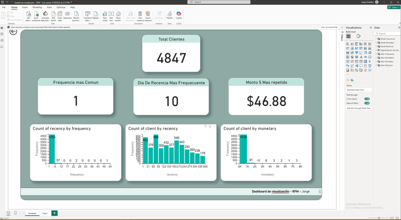401x220 pixels.
Task: Select the Python visual icon in Visualizations
Action: [x=348, y=66]
